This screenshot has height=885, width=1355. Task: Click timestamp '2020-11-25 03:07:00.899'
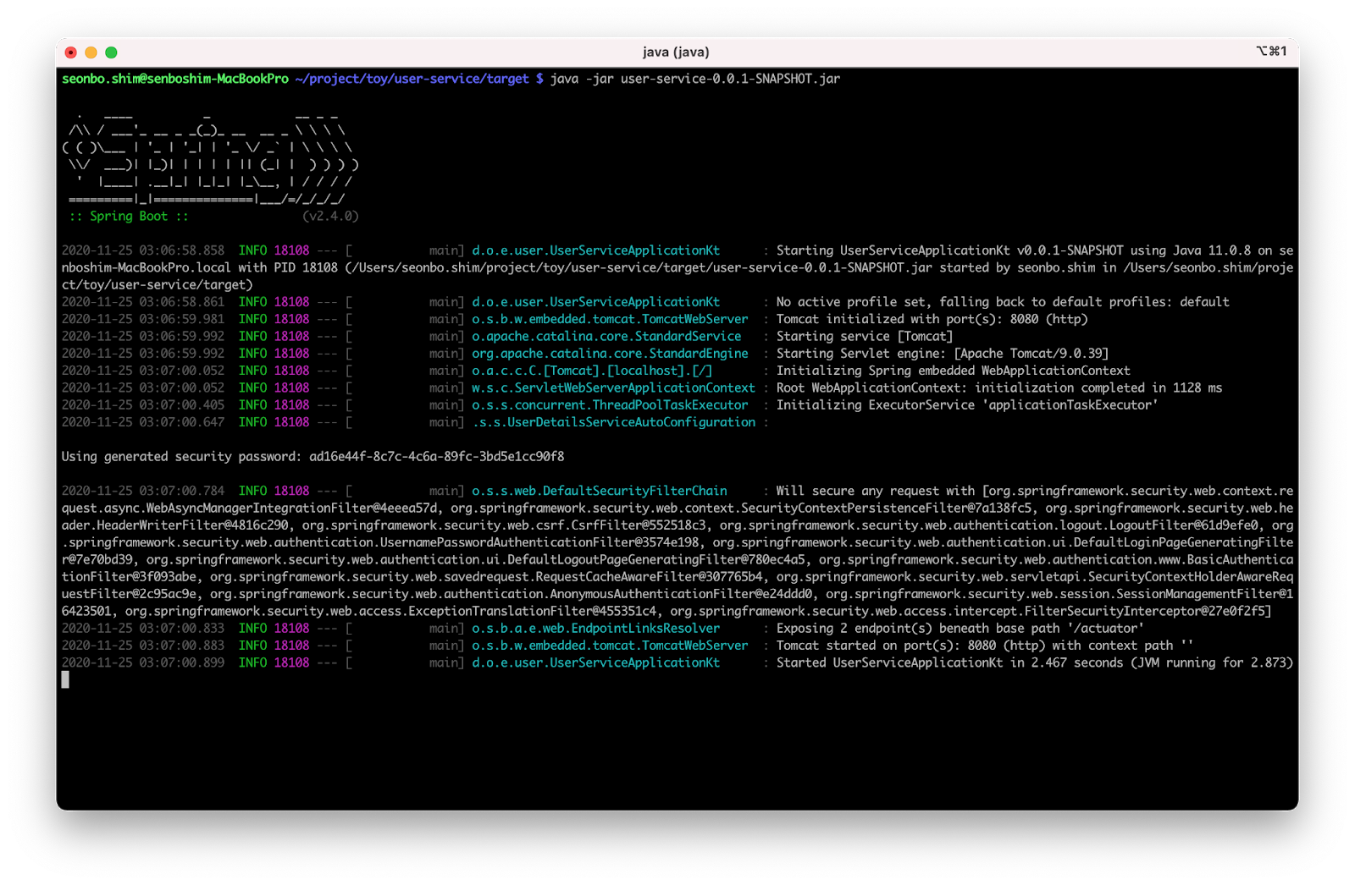coord(143,662)
